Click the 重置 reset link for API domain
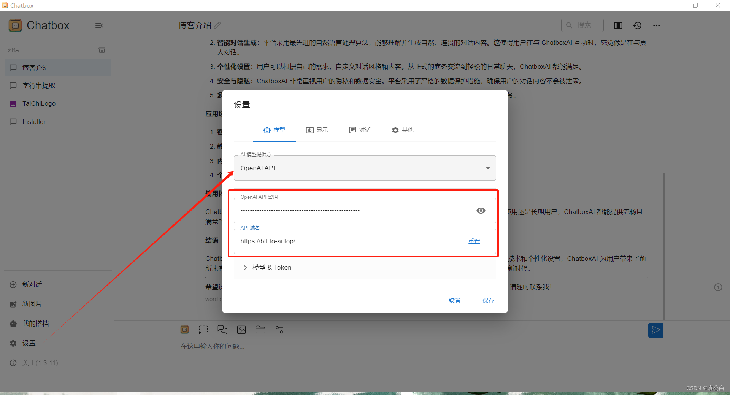 (474, 241)
